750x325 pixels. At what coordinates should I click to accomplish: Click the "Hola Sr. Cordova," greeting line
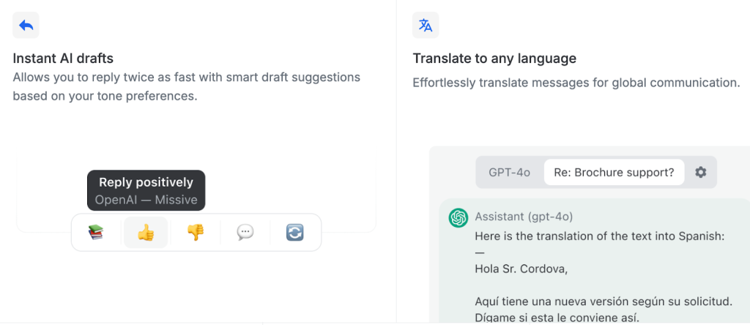(521, 268)
